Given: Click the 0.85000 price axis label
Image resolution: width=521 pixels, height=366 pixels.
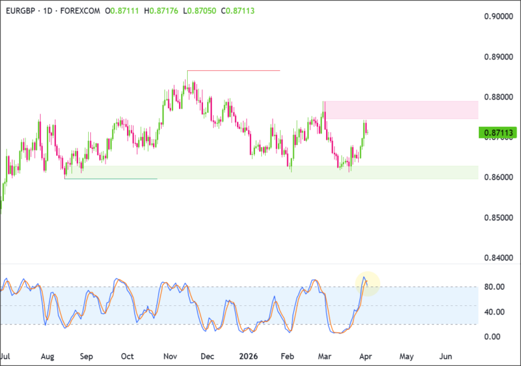Looking at the screenshot, I should [498, 218].
